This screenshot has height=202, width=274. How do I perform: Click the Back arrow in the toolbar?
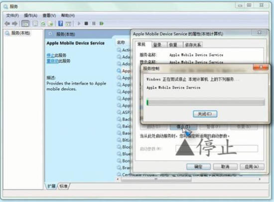[7, 23]
